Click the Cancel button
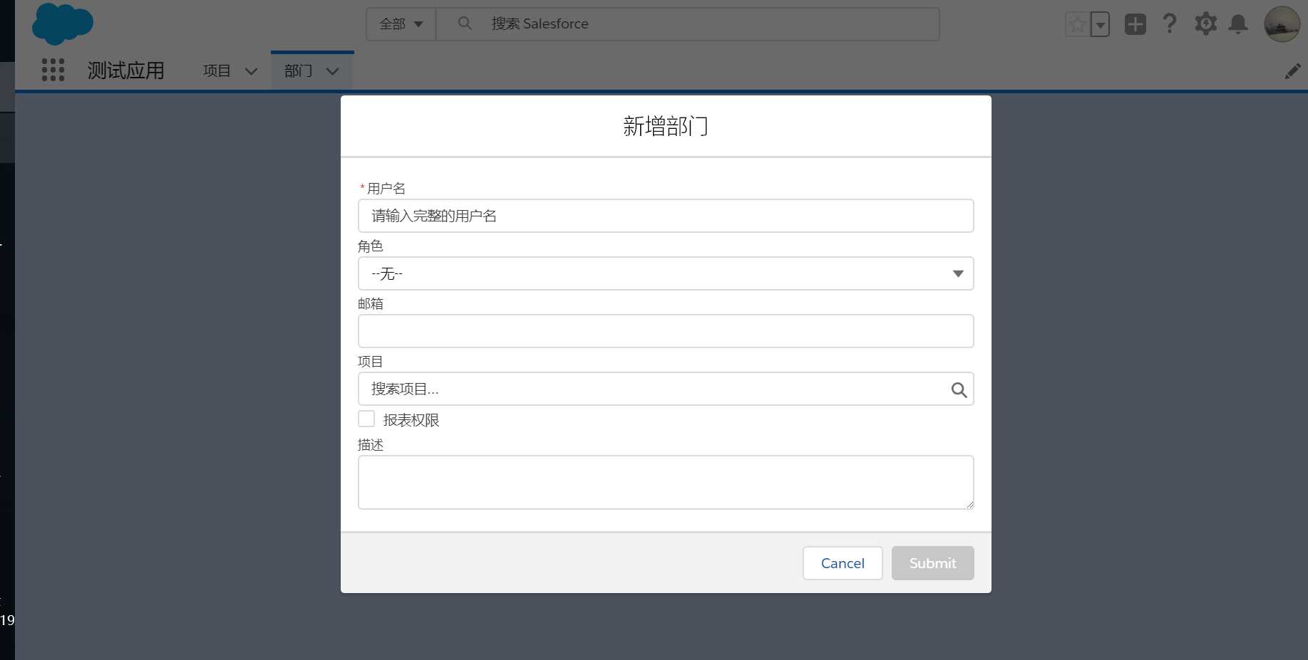The height and width of the screenshot is (660, 1308). pyautogui.click(x=843, y=563)
